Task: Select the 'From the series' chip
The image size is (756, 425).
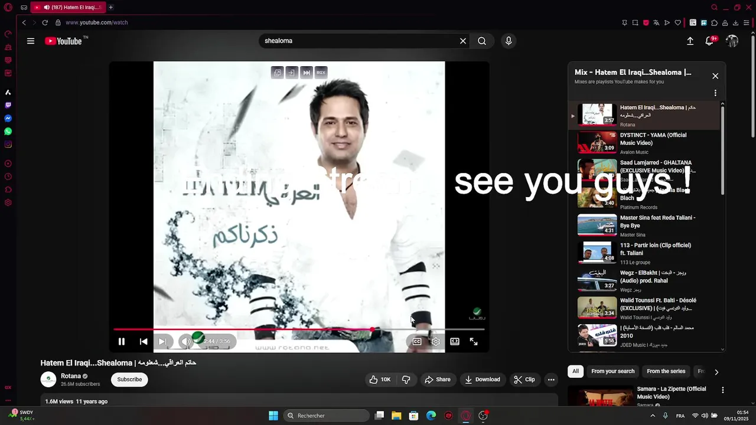Action: tap(666, 371)
